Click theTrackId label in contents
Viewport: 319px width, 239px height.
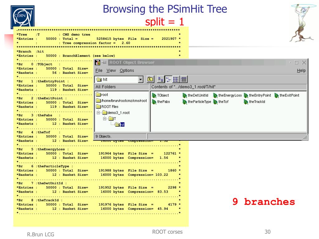point(257,102)
